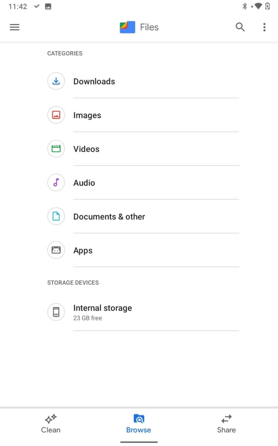Tap the purple Audio note icon
Image resolution: width=278 pixels, height=446 pixels.
coord(56,183)
